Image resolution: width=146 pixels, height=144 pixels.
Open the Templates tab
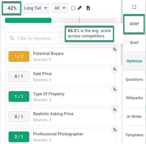[134, 135]
